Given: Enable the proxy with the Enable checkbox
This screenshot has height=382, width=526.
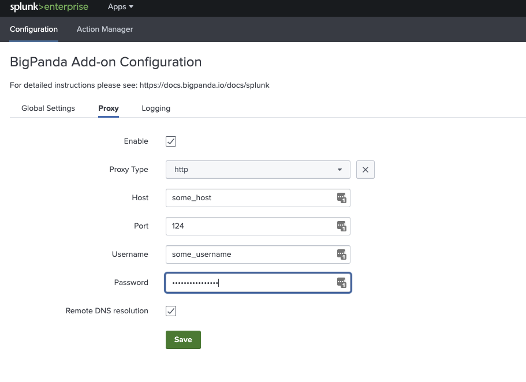Looking at the screenshot, I should tap(170, 141).
